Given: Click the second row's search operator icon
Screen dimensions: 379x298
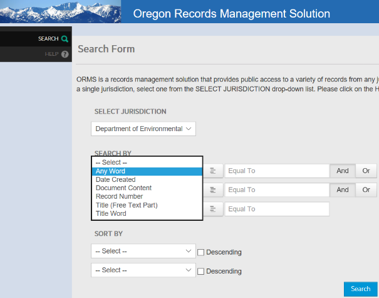Looking at the screenshot, I should coord(213,189).
